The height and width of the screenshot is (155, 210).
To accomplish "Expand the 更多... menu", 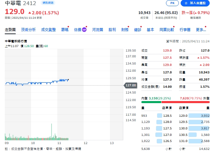I will (x=201, y=30).
